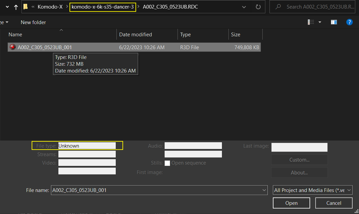Open the All Project and Media Files filter
359x214 pixels.
point(313,190)
